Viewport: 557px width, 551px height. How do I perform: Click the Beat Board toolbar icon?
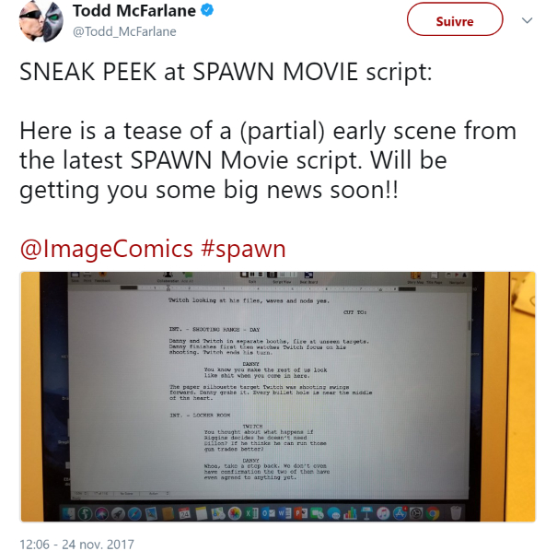308,277
